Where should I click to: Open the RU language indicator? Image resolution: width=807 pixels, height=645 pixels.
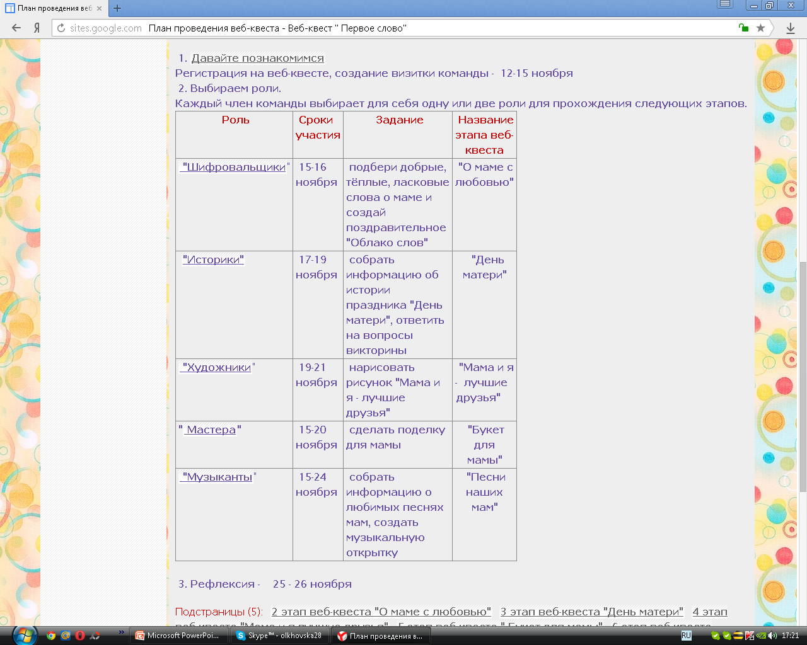687,636
